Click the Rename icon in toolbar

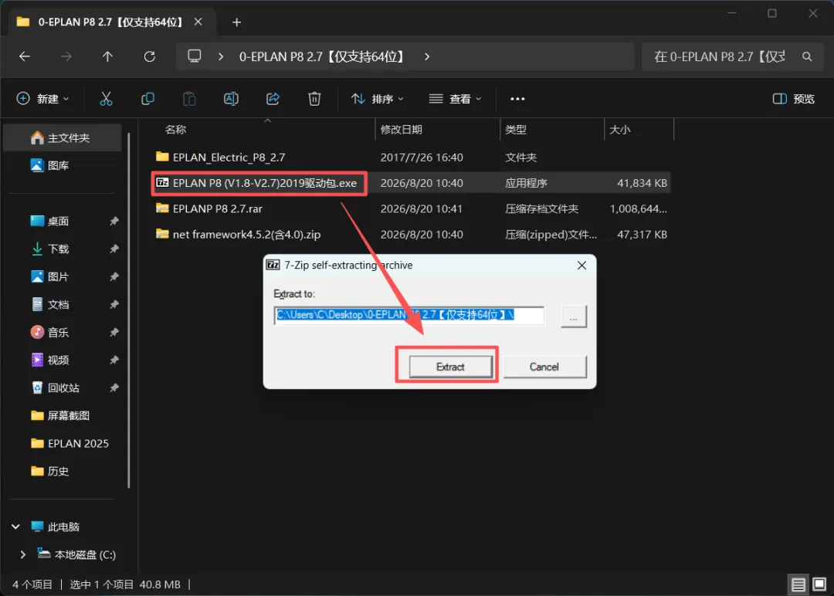point(231,99)
